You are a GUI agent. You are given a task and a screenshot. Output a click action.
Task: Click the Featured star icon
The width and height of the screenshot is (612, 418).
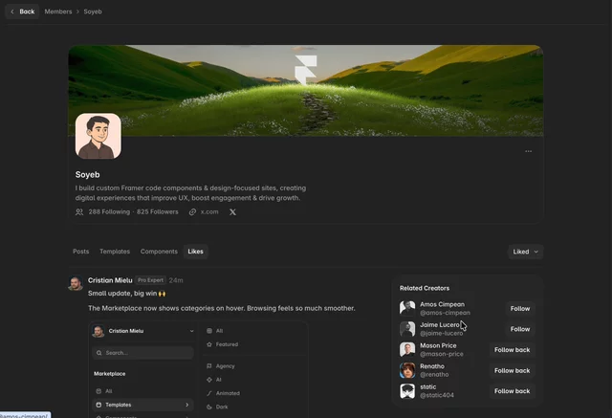[209, 344]
